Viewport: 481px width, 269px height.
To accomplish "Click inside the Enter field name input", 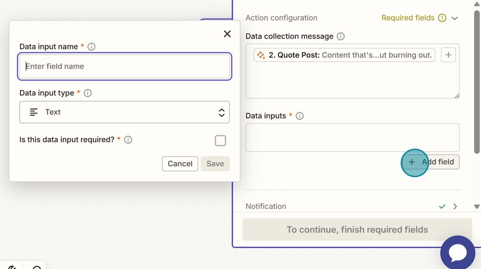I will pos(125,67).
